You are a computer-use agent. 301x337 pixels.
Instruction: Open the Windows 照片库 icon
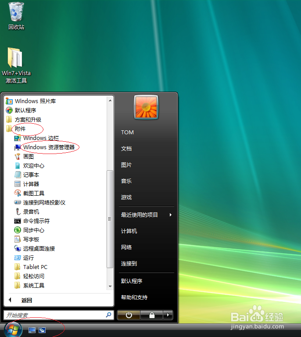coord(9,101)
